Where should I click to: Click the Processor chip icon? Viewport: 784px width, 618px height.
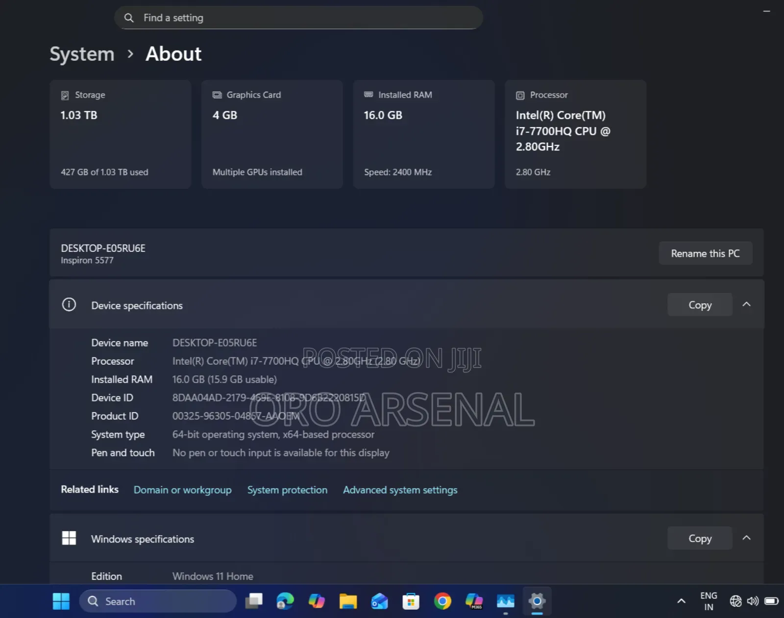pyautogui.click(x=520, y=95)
